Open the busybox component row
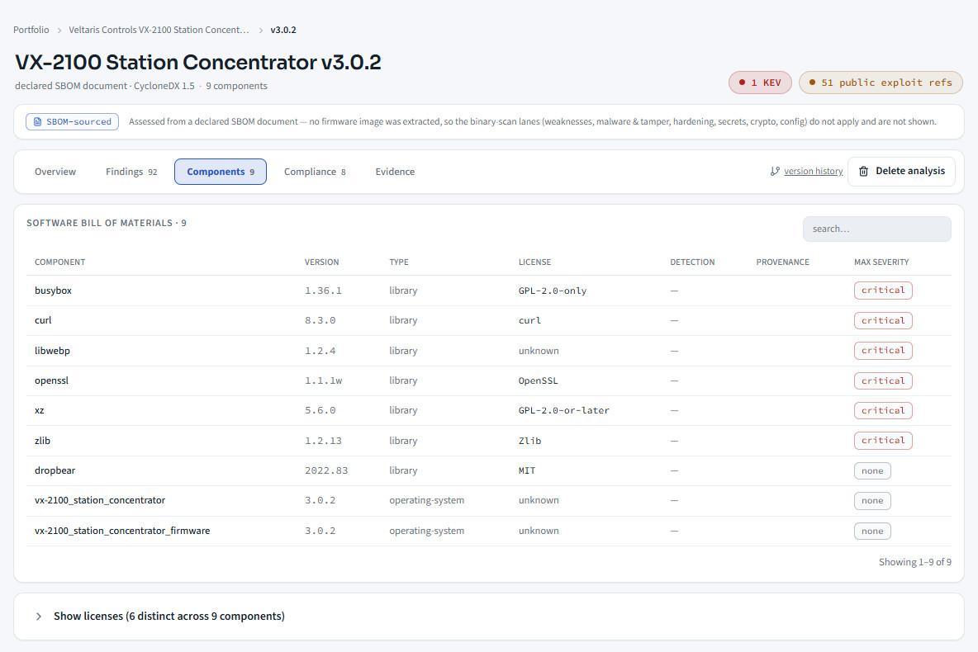The image size is (978, 652). [x=489, y=291]
